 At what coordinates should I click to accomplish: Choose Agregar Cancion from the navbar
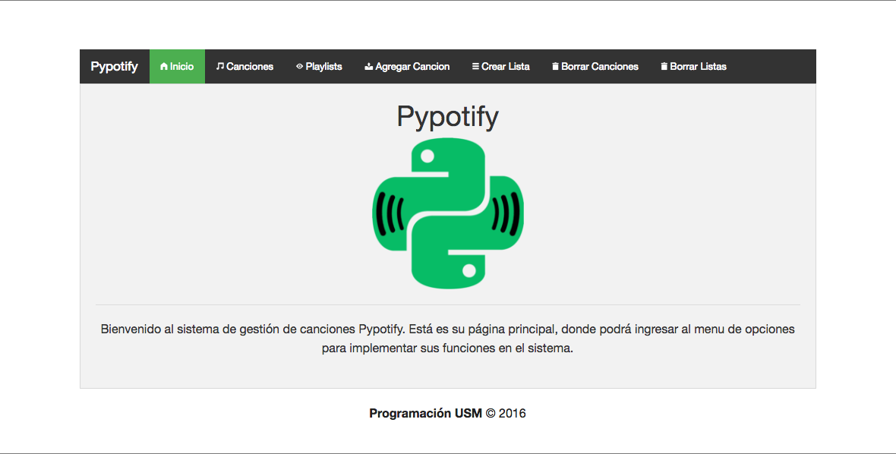(x=412, y=67)
